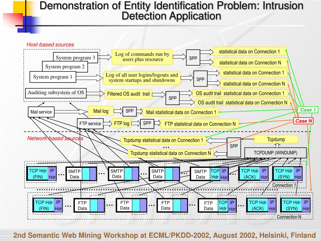Select 'OS audit trail statistical data on Connection N'
Screen dimensions: 321x241
tap(242, 103)
